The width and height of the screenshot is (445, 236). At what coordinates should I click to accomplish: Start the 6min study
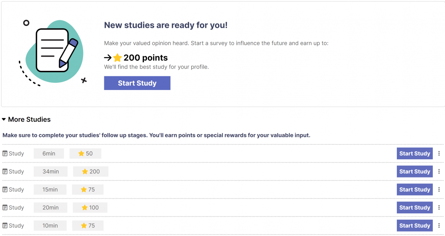pyautogui.click(x=415, y=153)
